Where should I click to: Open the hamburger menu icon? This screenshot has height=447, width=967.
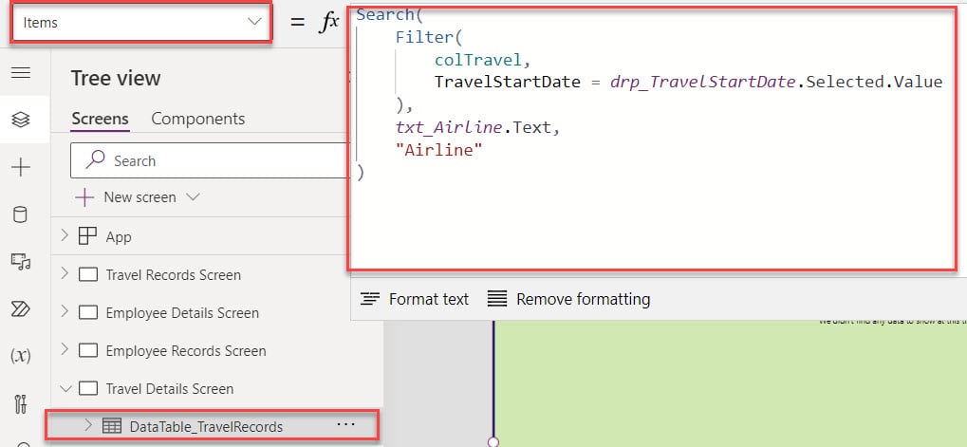coord(21,73)
